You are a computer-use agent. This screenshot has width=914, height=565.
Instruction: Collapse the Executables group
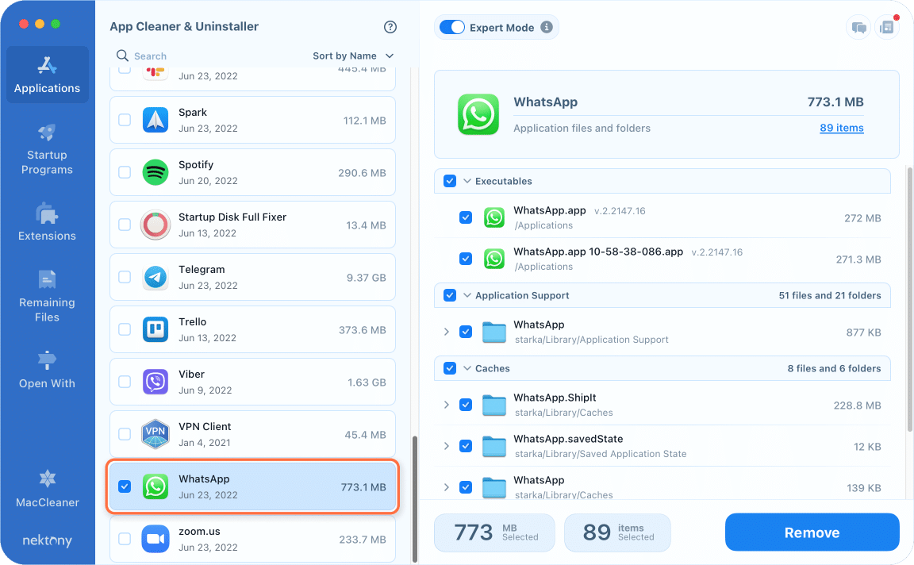(x=467, y=181)
